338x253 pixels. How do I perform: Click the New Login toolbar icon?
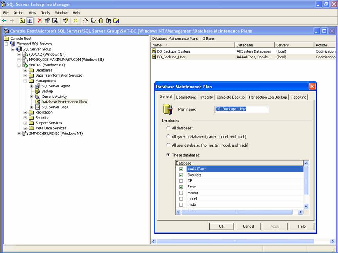(109, 21)
